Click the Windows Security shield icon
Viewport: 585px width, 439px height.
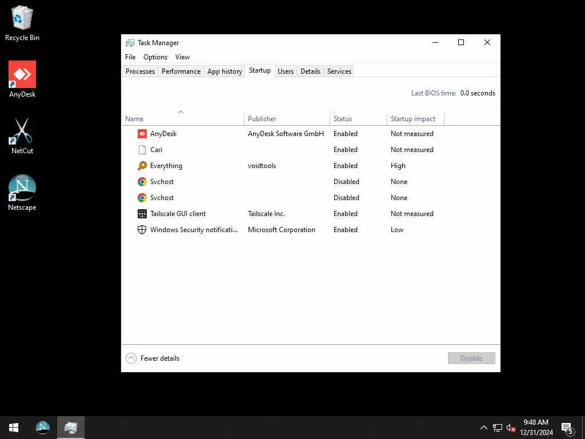point(142,230)
